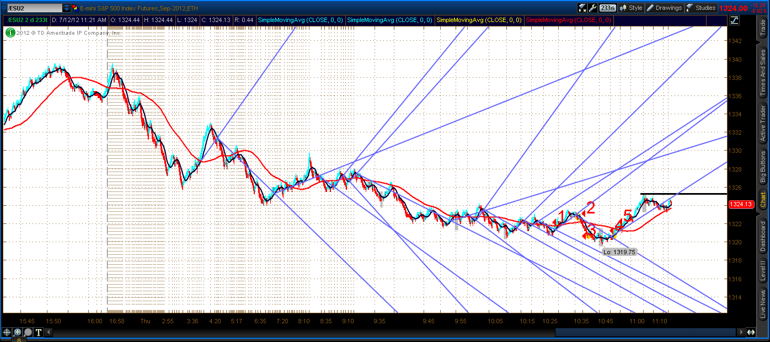Open the Drawings menu
Screen dimensions: 770x342
pos(665,8)
